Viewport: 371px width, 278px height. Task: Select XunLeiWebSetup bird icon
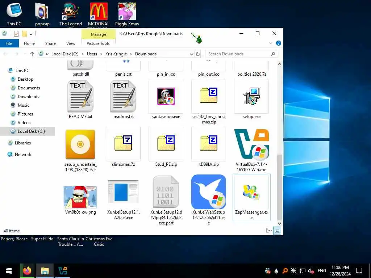pos(209,192)
